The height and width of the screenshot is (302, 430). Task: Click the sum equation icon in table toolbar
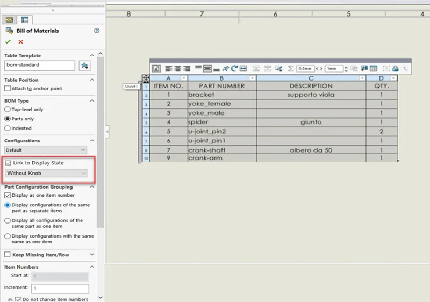coord(291,69)
